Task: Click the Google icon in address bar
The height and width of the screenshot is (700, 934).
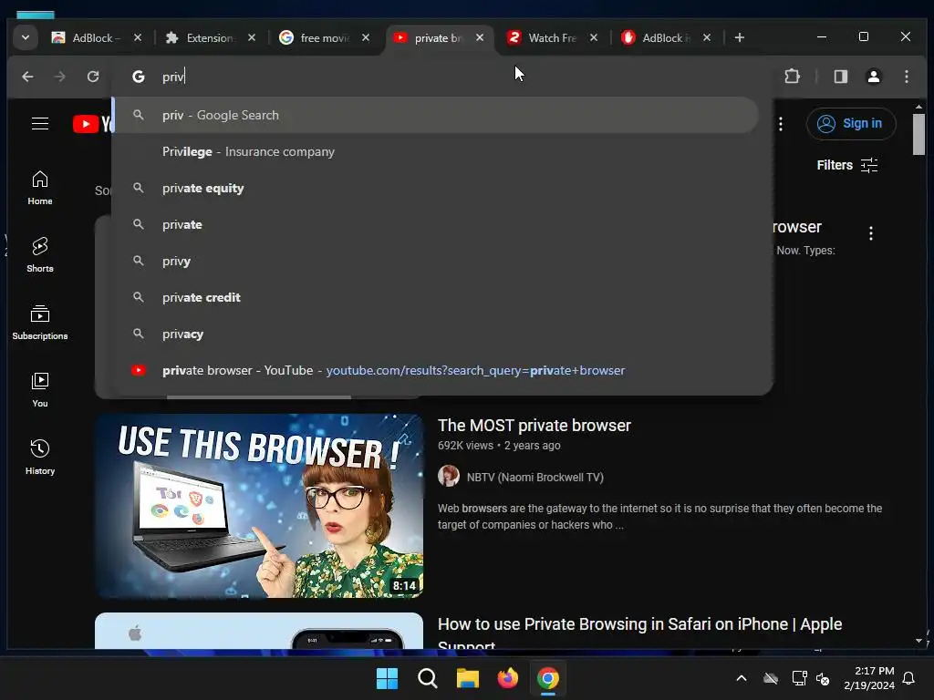Action: 139,77
